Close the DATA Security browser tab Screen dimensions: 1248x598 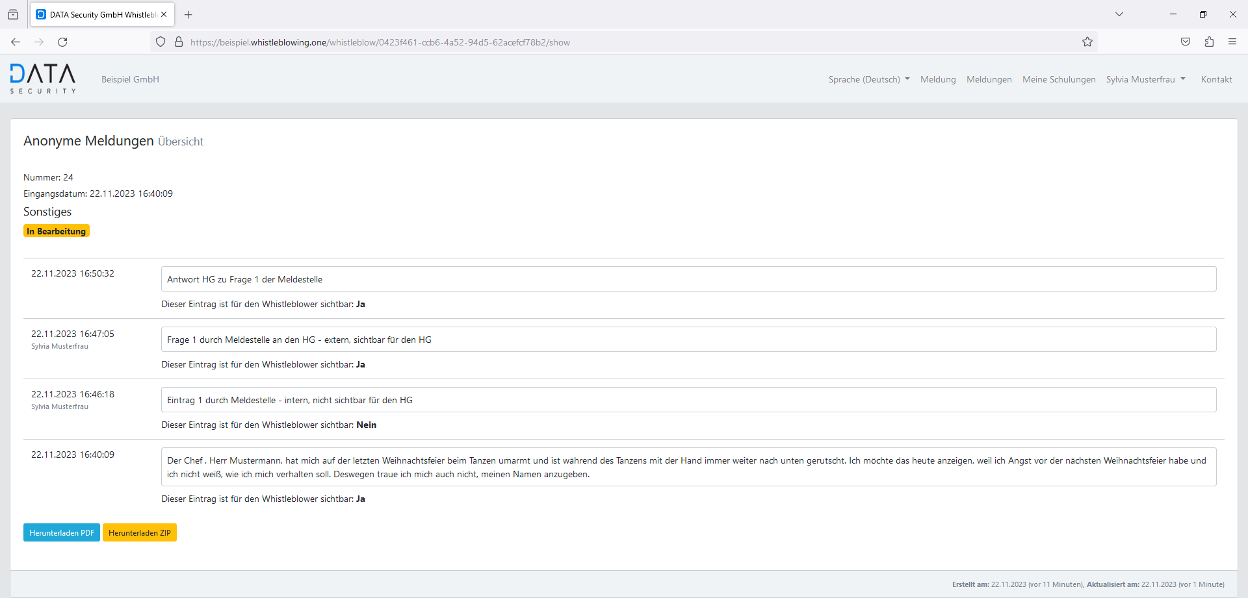click(x=164, y=14)
